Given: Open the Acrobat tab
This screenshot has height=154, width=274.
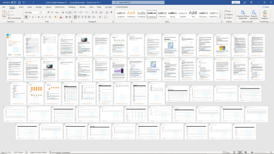Looking at the screenshot, I should tap(108, 7).
